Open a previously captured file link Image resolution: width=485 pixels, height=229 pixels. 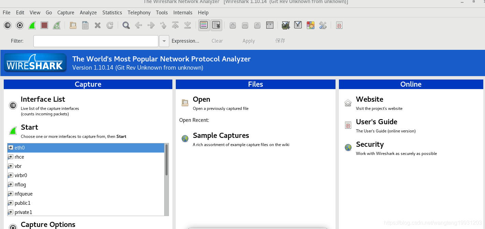click(x=201, y=99)
